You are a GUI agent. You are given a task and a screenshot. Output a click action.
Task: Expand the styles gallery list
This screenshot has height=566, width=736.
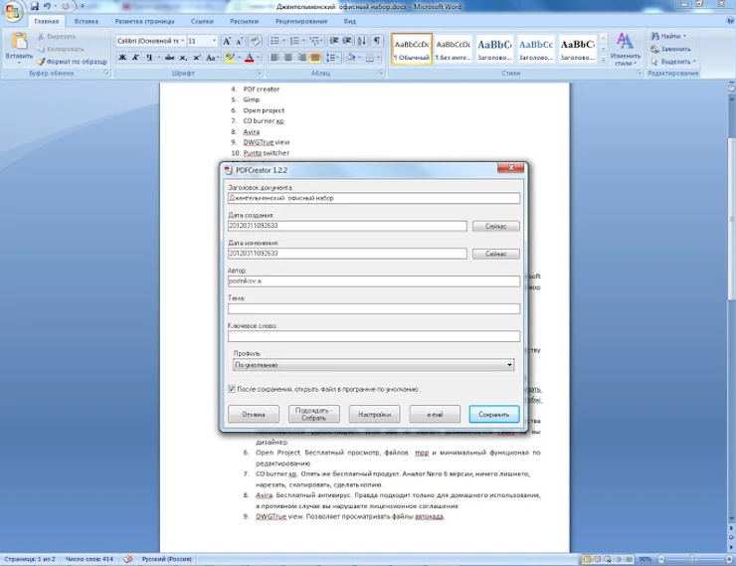(604, 60)
